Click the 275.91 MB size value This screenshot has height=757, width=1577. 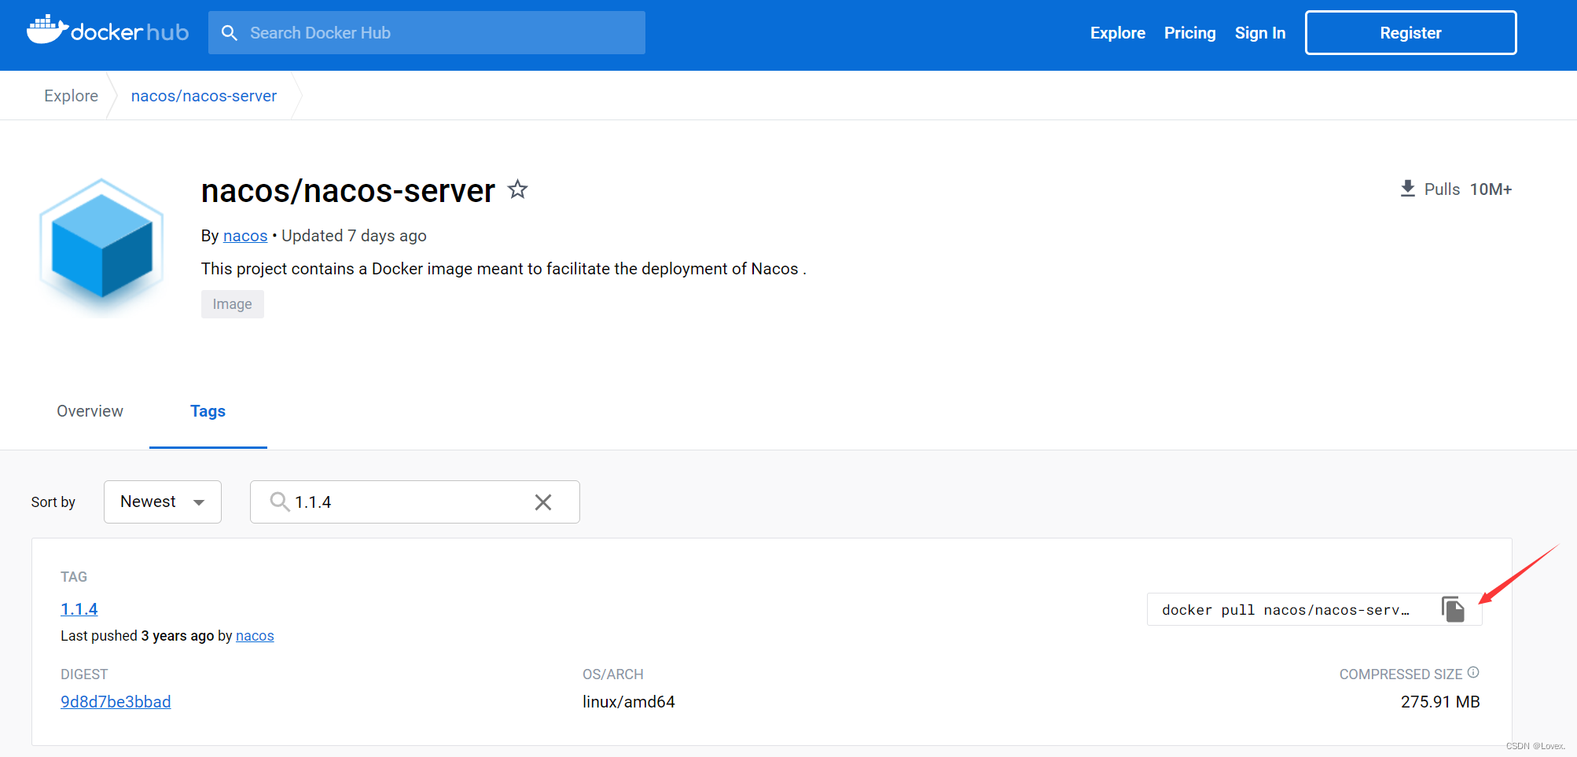click(1440, 702)
